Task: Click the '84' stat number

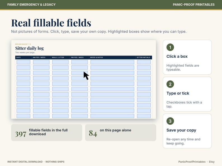Action: pyautogui.click(x=93, y=133)
